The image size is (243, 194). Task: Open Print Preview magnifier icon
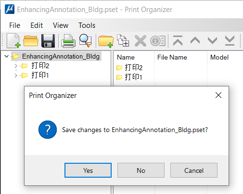[86, 41]
